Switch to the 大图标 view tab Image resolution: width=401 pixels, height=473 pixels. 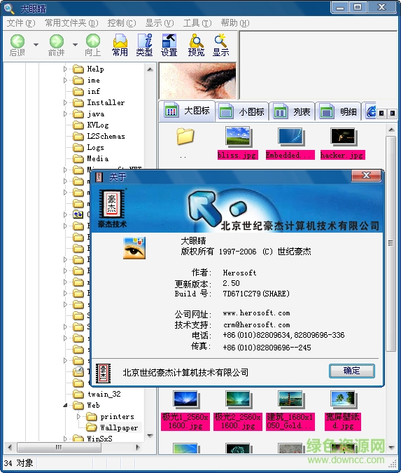[x=187, y=111]
